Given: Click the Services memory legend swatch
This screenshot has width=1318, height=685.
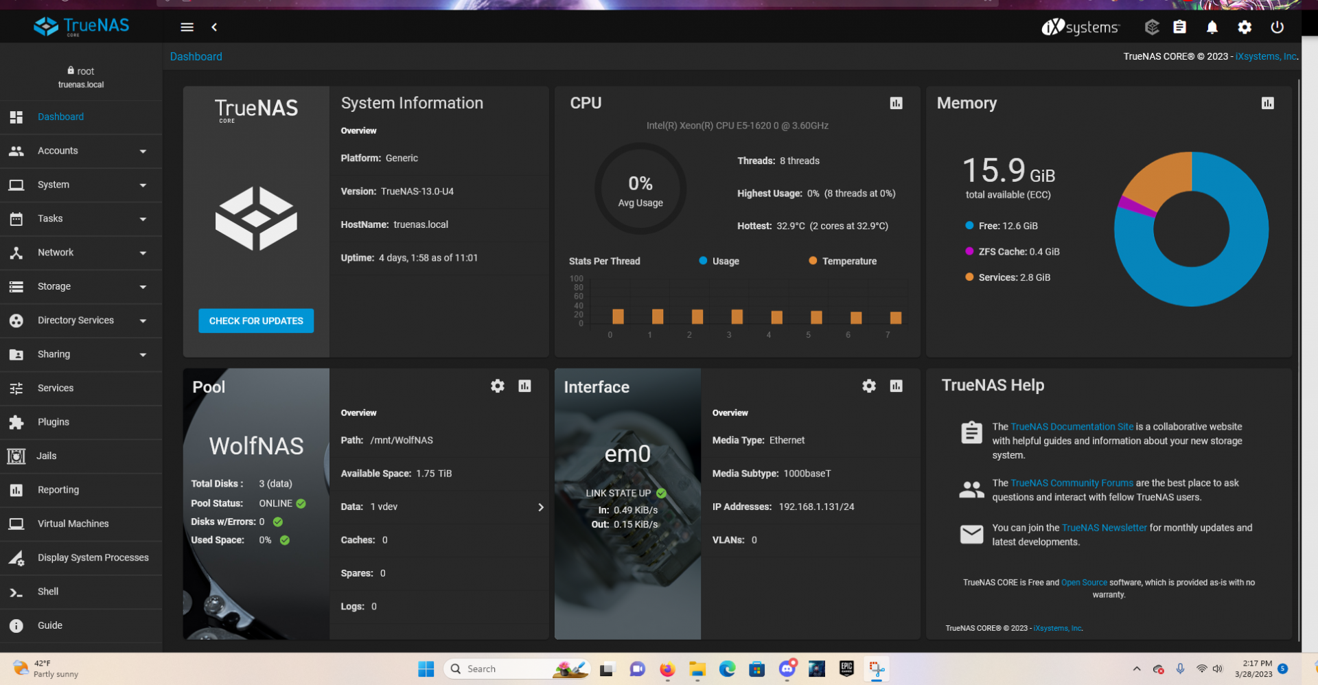Looking at the screenshot, I should pyautogui.click(x=969, y=277).
